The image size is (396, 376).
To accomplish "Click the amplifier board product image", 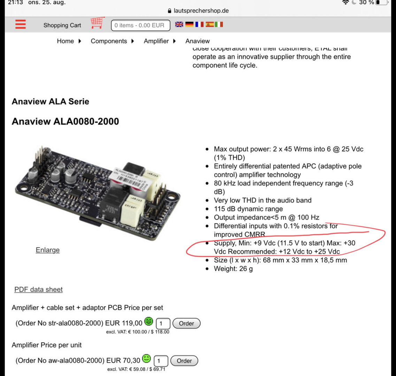I will click(97, 193).
